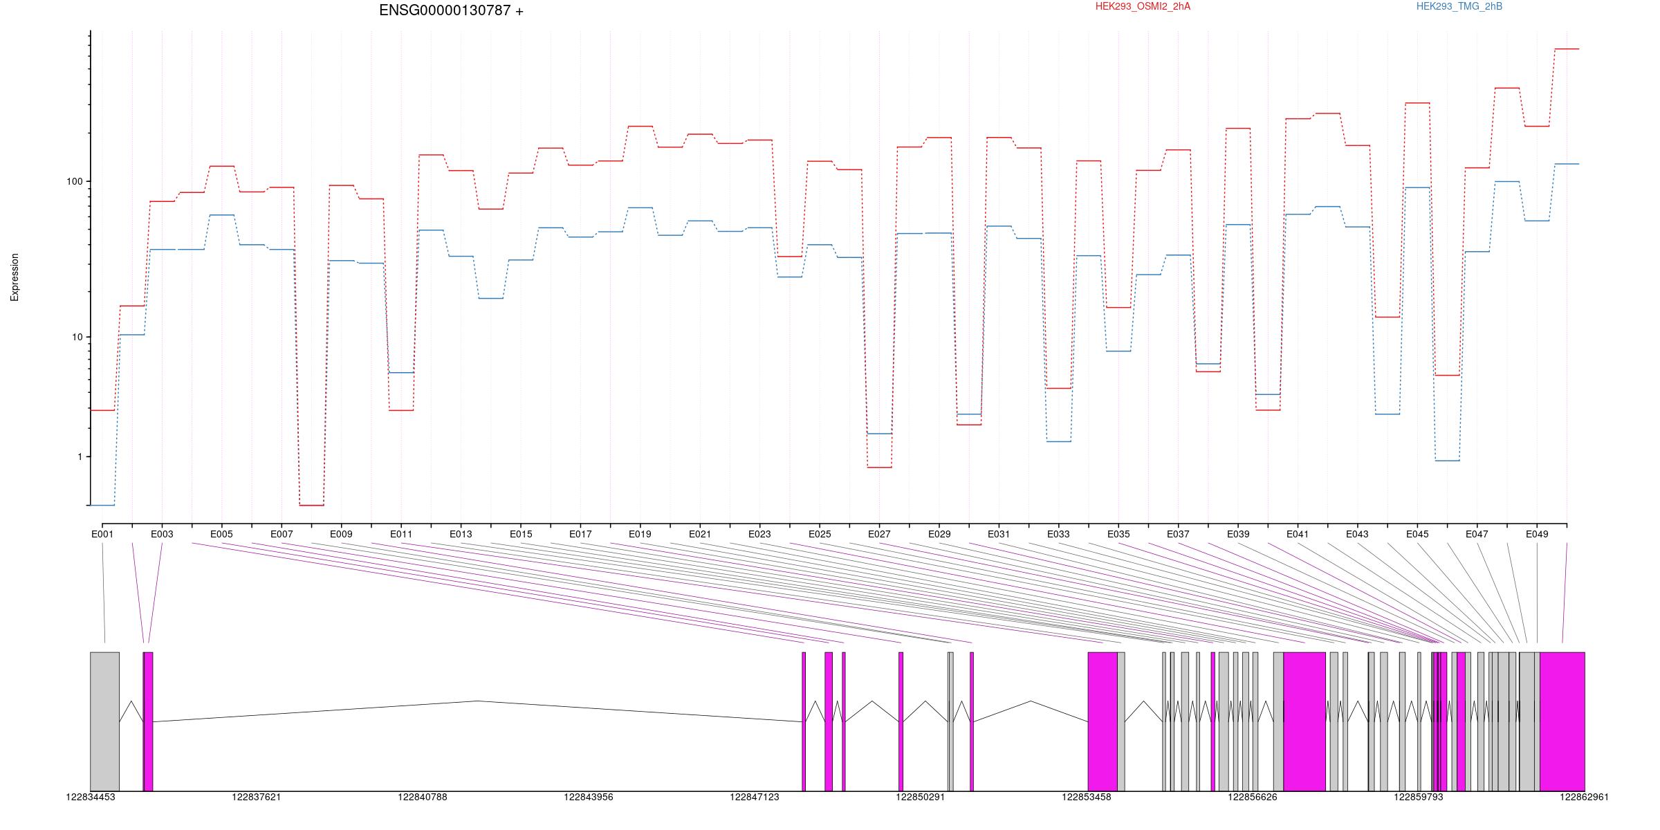Click exon label E009
The width and height of the screenshot is (1660, 830).
coord(341,535)
